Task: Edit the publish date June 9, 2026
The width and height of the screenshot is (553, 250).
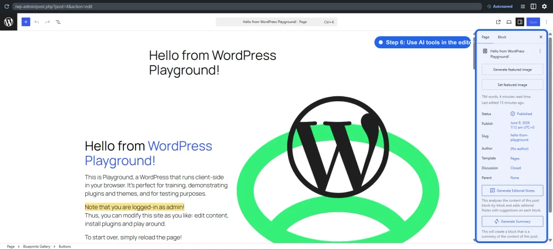Action: click(522, 125)
